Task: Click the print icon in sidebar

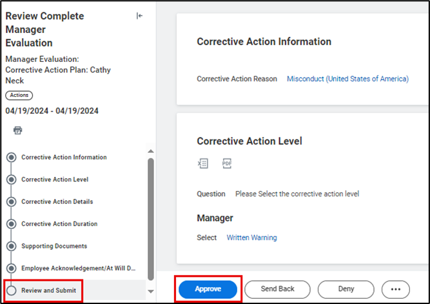Action: 17,130
